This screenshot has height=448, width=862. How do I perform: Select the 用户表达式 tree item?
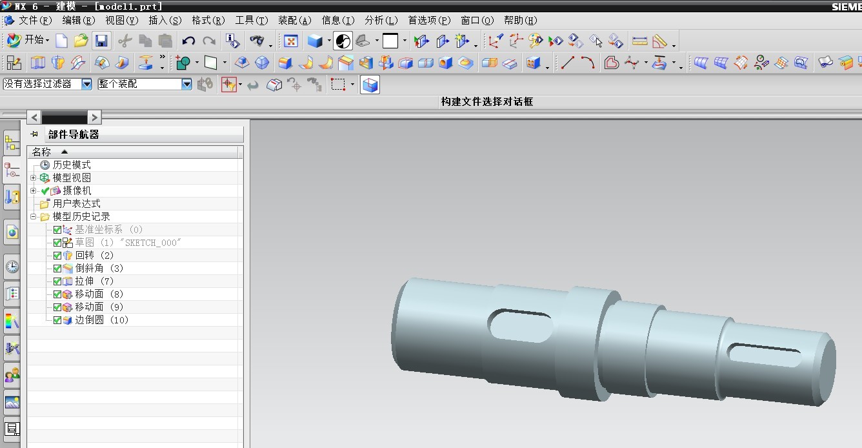pos(77,203)
